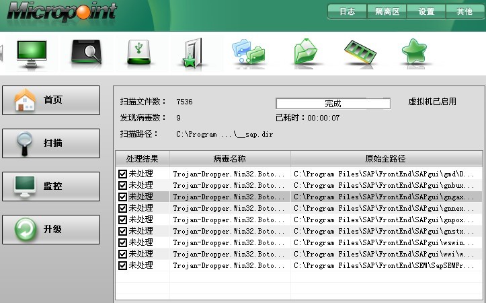
Task: Uncheck the row with path gnpox...
Action: (x=123, y=220)
